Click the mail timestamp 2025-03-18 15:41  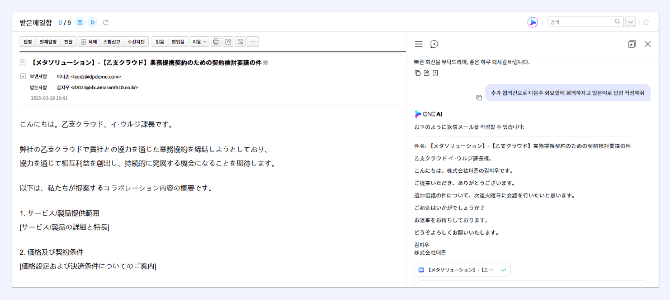click(x=49, y=98)
